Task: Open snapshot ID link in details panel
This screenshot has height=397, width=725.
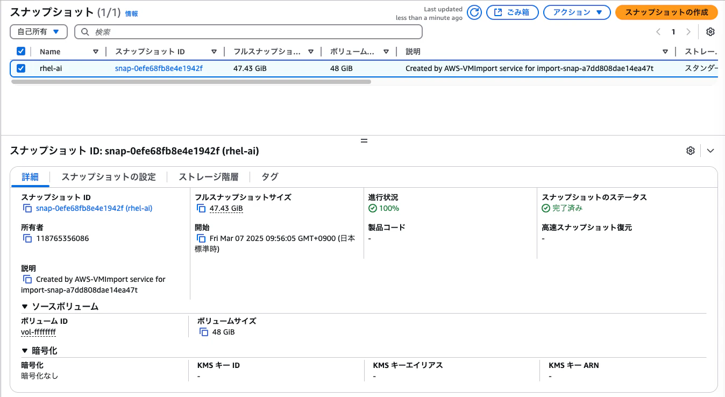Action: 94,208
